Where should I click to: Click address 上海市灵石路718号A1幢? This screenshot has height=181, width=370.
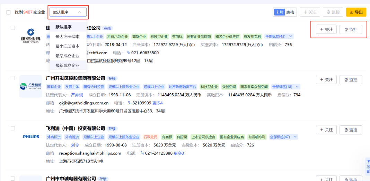point(81,161)
